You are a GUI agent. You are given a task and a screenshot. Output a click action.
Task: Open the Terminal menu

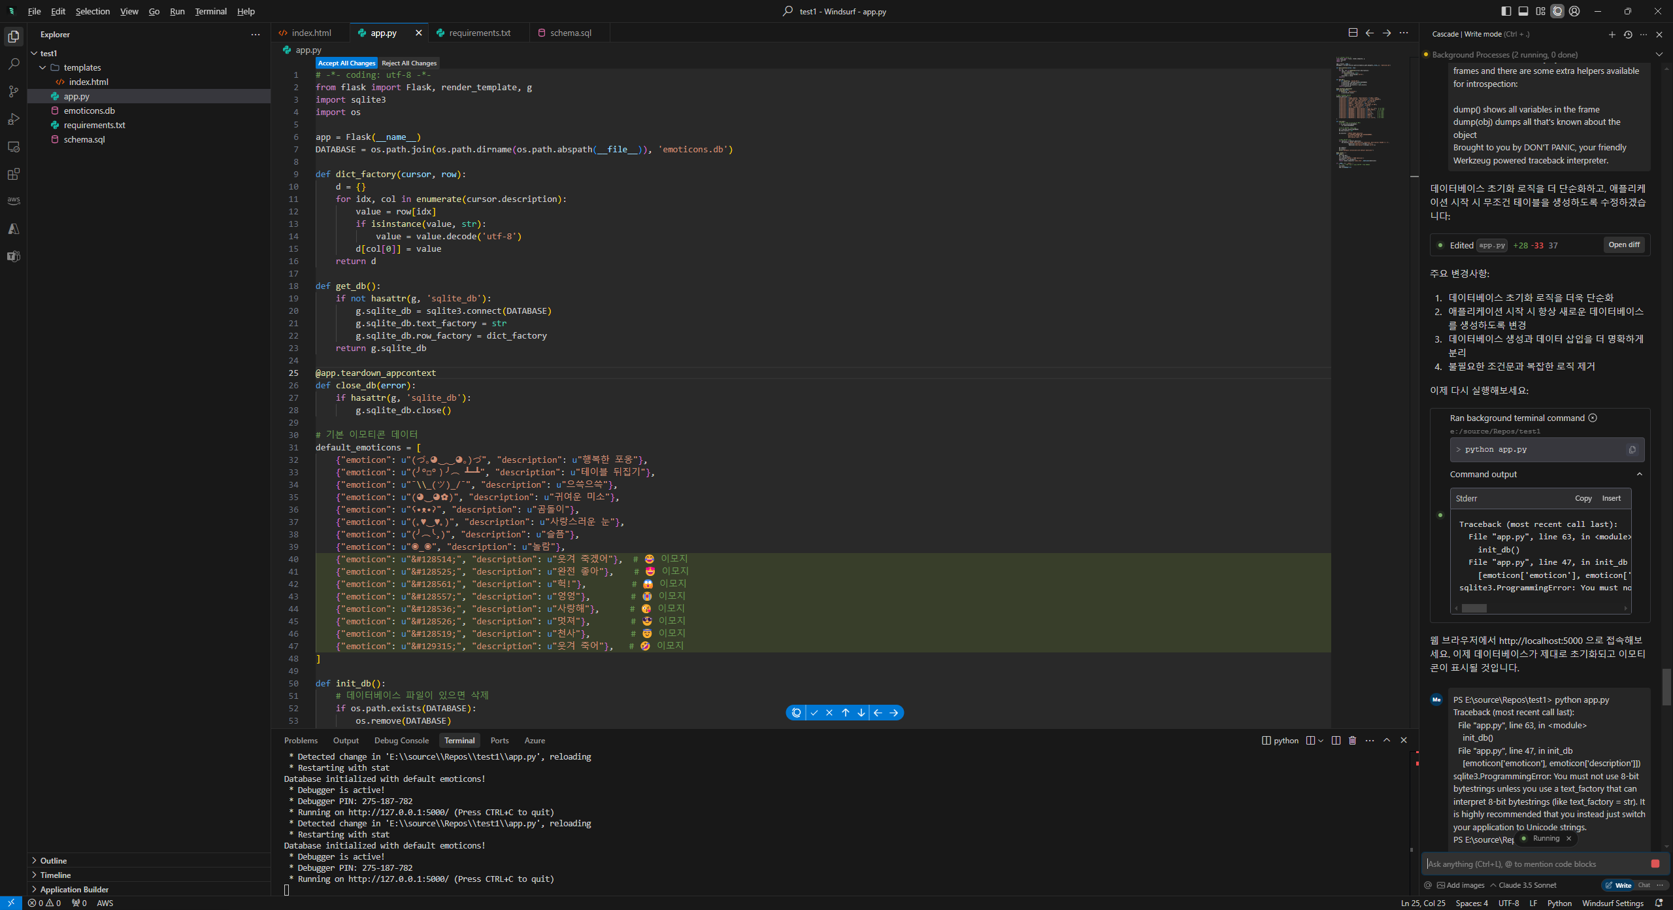[210, 11]
